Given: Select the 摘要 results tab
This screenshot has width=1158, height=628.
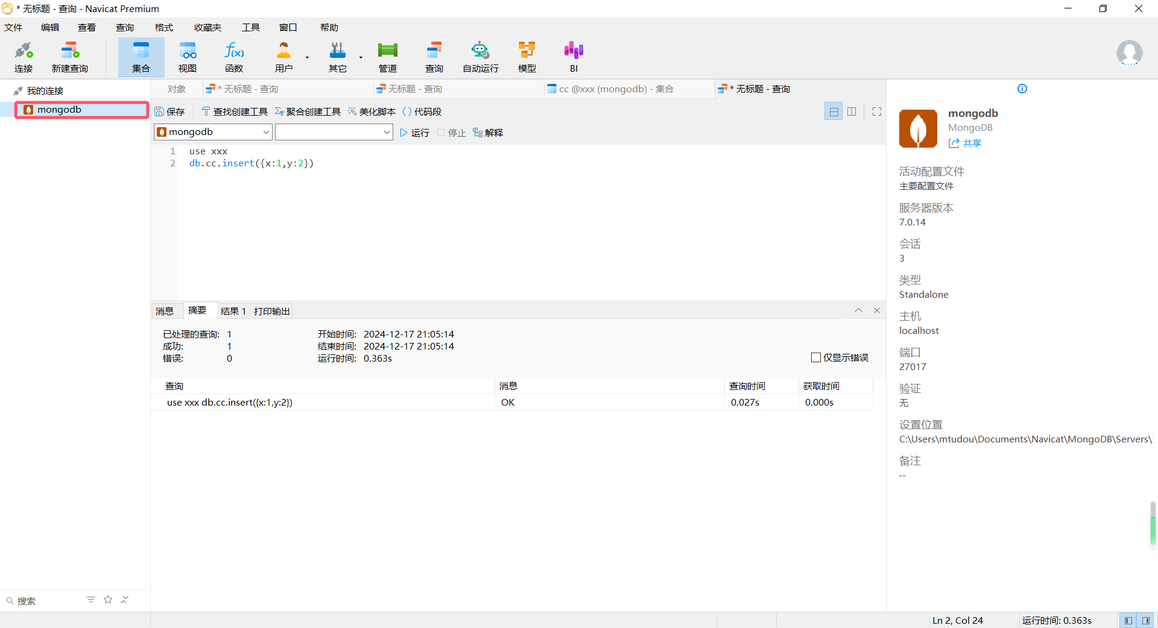Looking at the screenshot, I should coord(197,310).
